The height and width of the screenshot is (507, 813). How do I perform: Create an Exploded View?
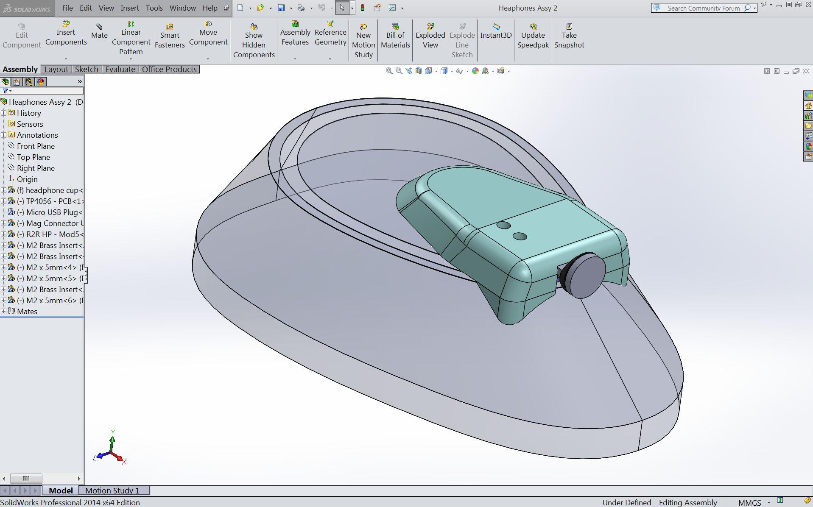point(430,36)
